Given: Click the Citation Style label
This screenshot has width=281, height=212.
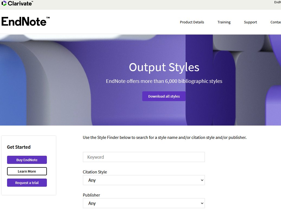Looking at the screenshot, I should (95, 172).
